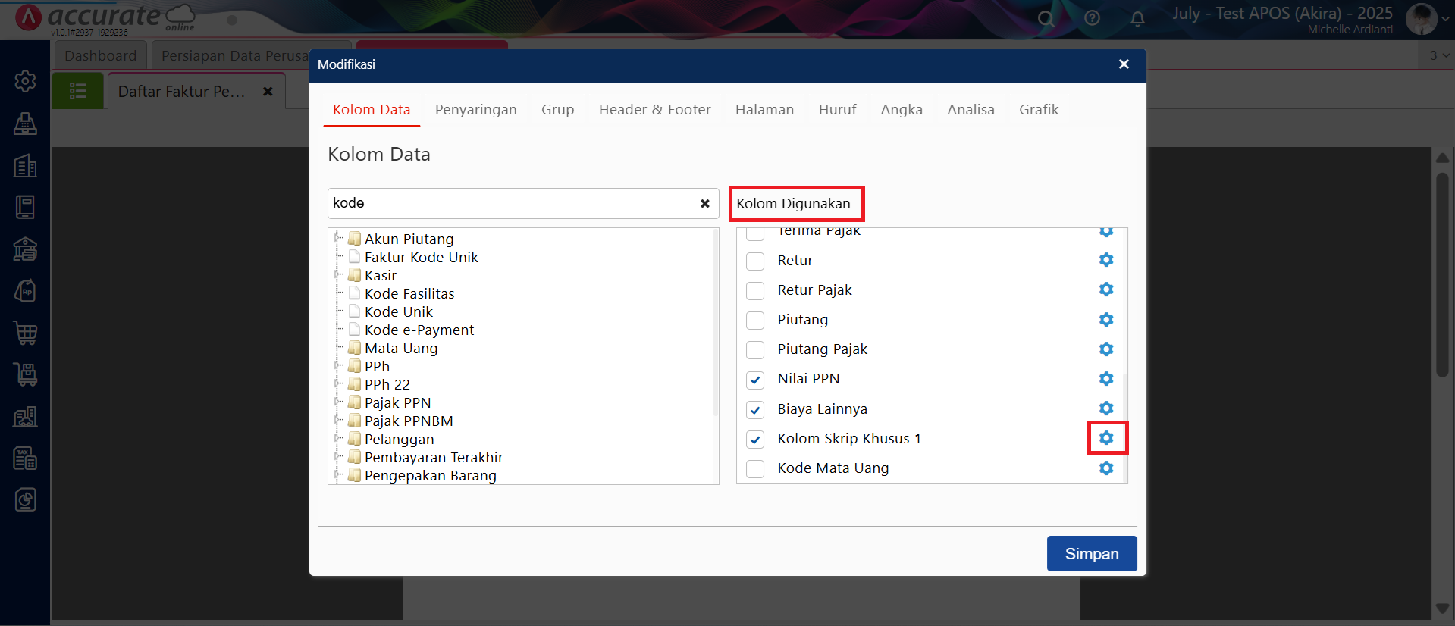Open settings gear for Piutang column
Image resolution: width=1455 pixels, height=626 pixels.
1106,320
